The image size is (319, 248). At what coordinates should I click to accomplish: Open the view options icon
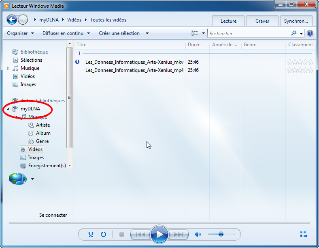194,33
